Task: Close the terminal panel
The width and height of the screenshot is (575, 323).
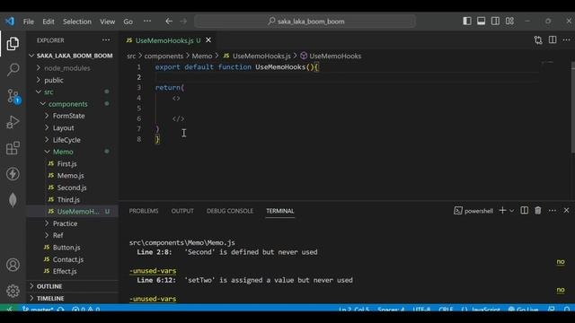Action: pos(566,211)
